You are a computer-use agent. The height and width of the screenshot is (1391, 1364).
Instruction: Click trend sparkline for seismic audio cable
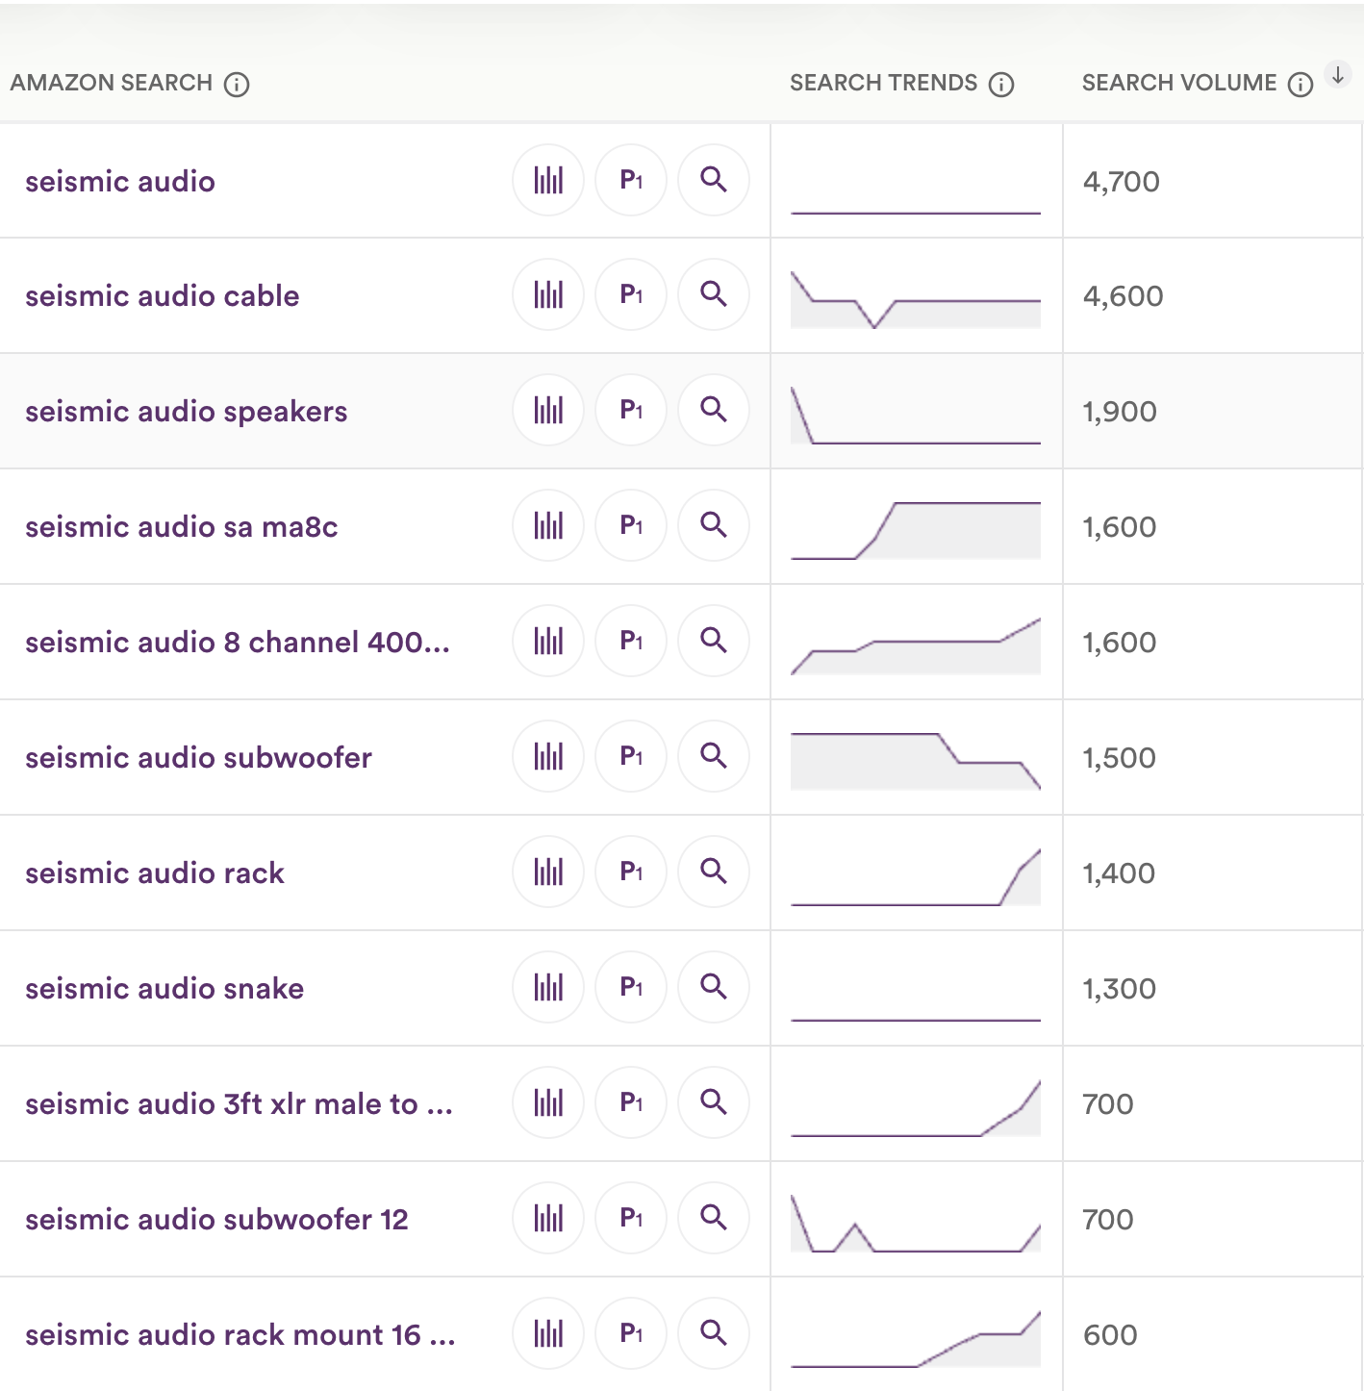tap(916, 300)
